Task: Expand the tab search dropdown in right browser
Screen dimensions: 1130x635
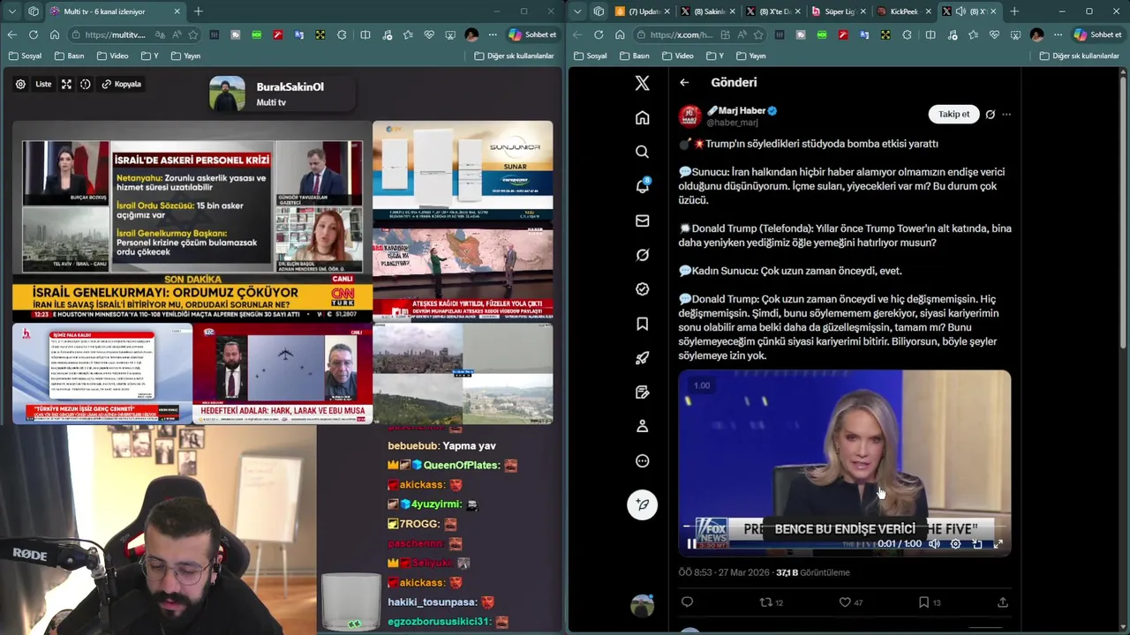Action: pyautogui.click(x=576, y=11)
